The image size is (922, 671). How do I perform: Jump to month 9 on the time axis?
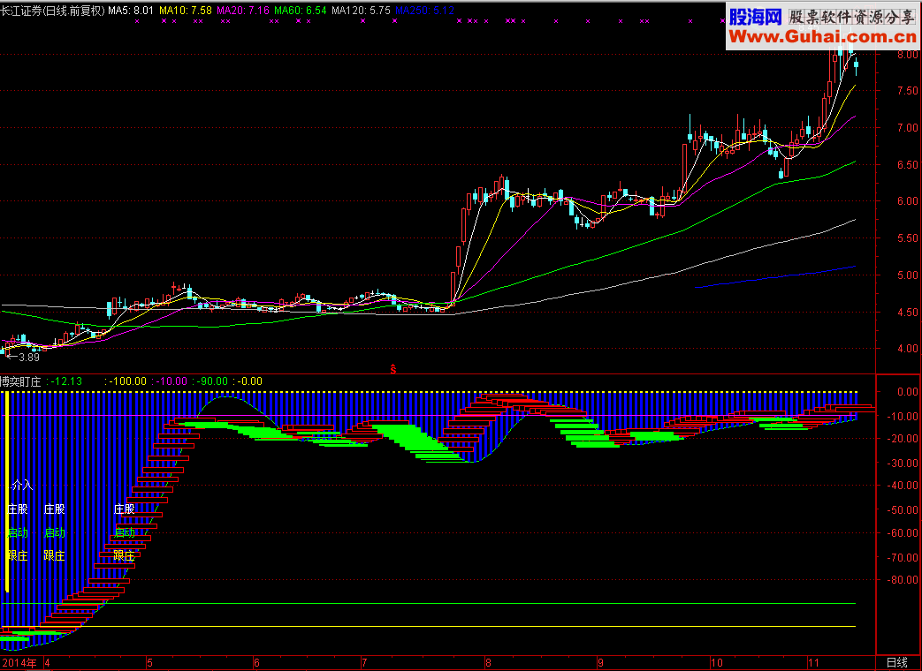[x=600, y=663]
